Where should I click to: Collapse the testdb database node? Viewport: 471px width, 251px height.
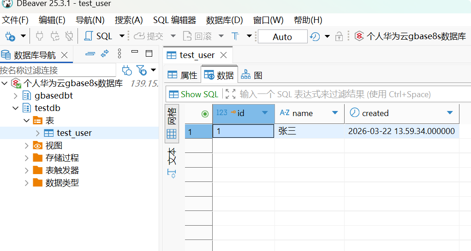[x=16, y=108]
